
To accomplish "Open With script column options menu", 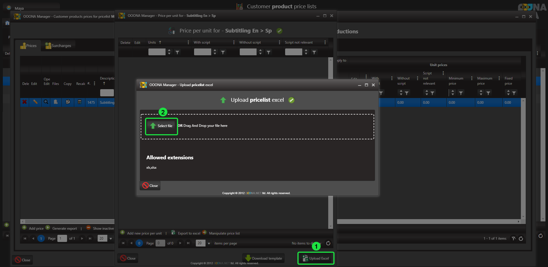I will click(x=234, y=42).
